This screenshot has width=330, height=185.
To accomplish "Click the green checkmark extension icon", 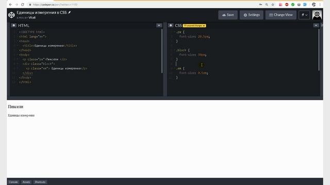I will [293, 5].
